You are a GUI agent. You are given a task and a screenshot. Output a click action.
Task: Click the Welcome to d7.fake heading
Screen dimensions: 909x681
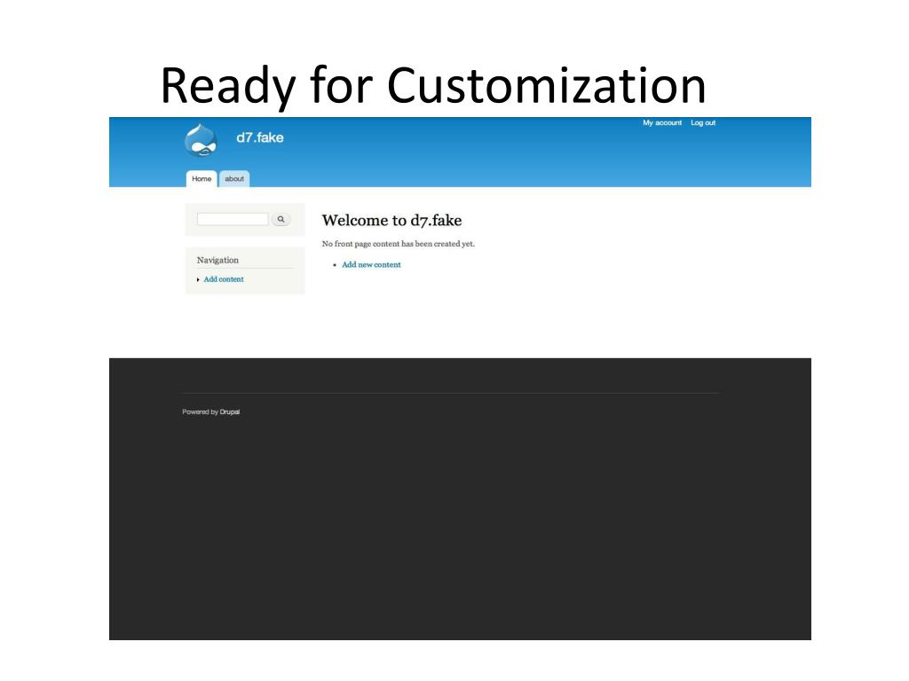[391, 221]
